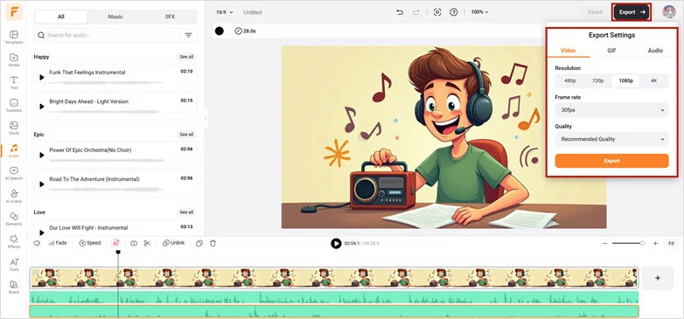The height and width of the screenshot is (319, 684).
Task: Open the black background color swatch
Action: point(220,31)
